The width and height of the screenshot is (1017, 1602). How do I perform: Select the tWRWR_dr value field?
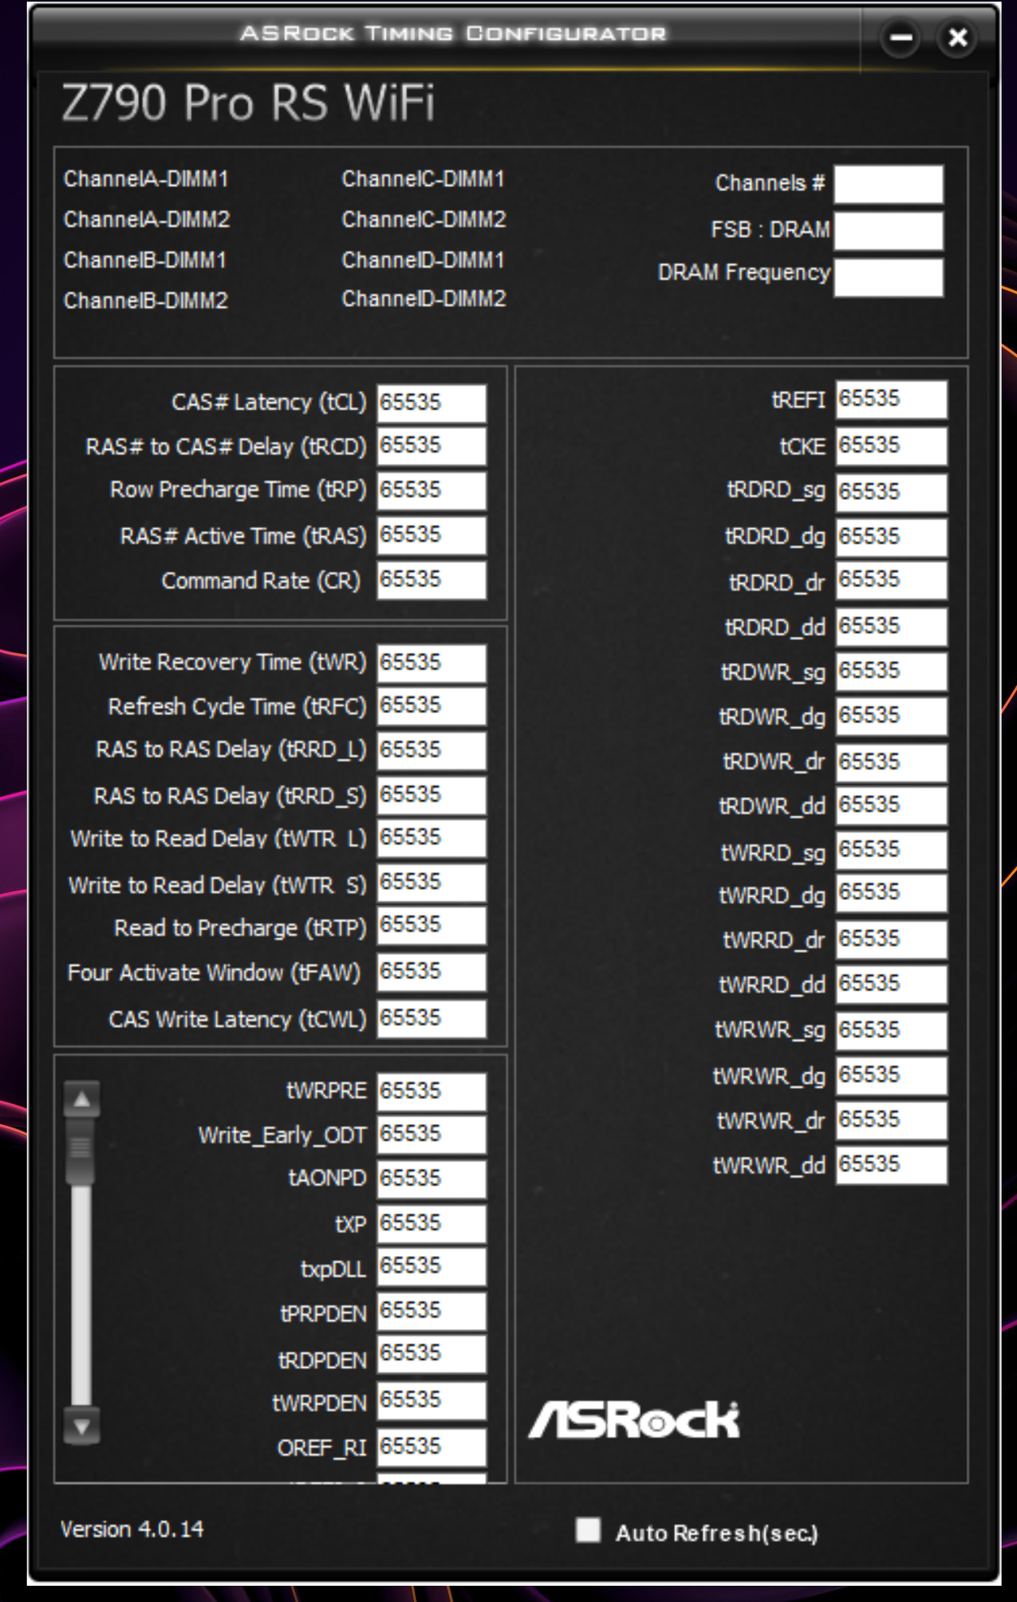[x=892, y=1121]
